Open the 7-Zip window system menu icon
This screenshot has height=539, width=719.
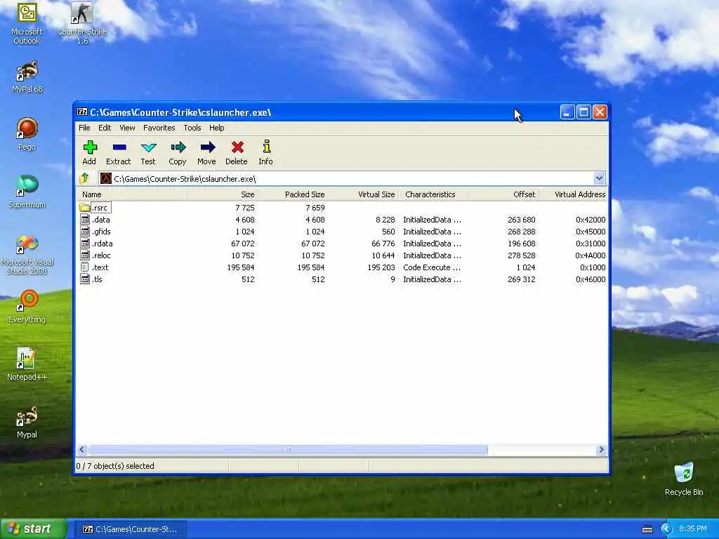click(82, 112)
